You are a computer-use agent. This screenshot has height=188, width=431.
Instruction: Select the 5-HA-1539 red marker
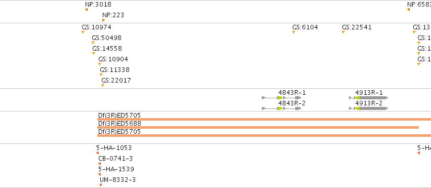99,174
